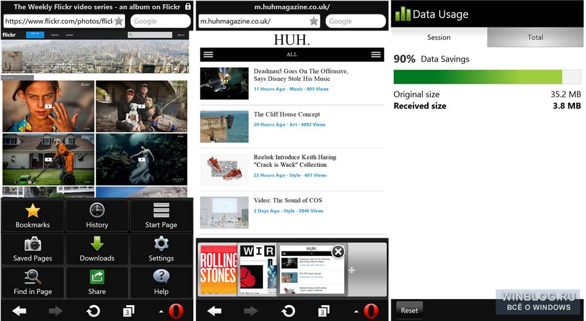Open right hamburger menu on HUH page

[x=376, y=54]
